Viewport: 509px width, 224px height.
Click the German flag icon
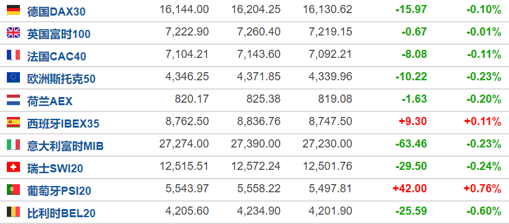(x=13, y=11)
